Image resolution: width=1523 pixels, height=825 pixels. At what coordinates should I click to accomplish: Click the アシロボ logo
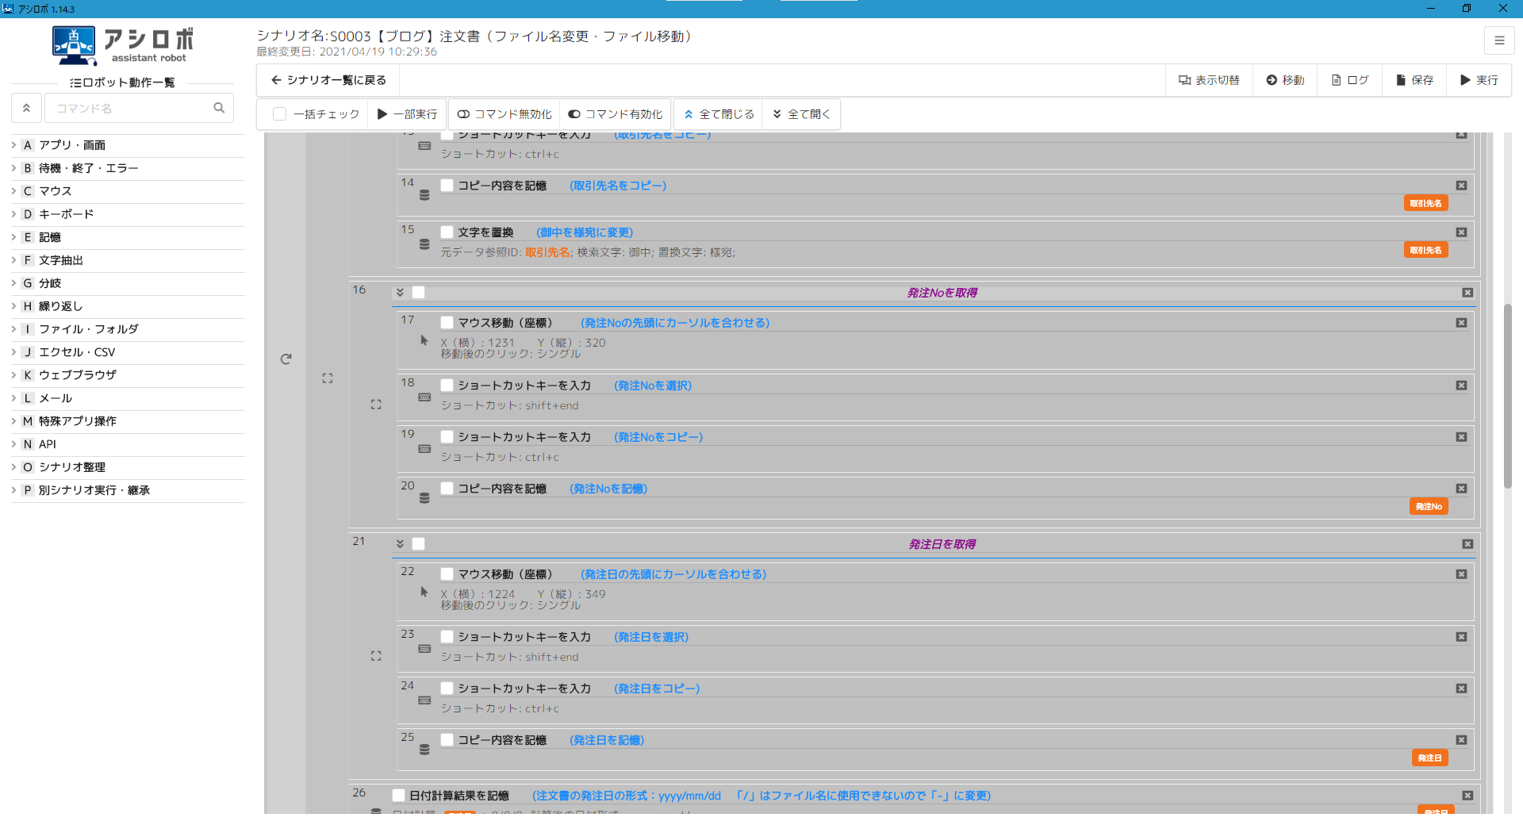[123, 45]
